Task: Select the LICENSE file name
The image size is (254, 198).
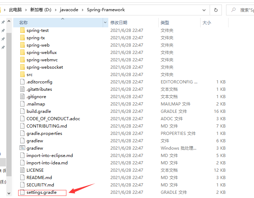Action: [35, 170]
